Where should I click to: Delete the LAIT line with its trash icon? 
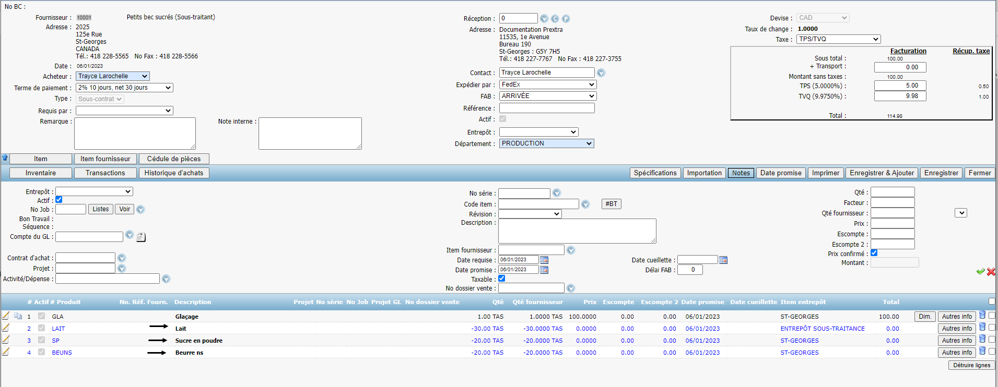[x=982, y=327]
